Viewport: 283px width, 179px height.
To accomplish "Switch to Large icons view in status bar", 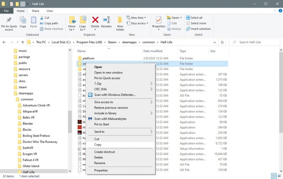I will point(279,176).
